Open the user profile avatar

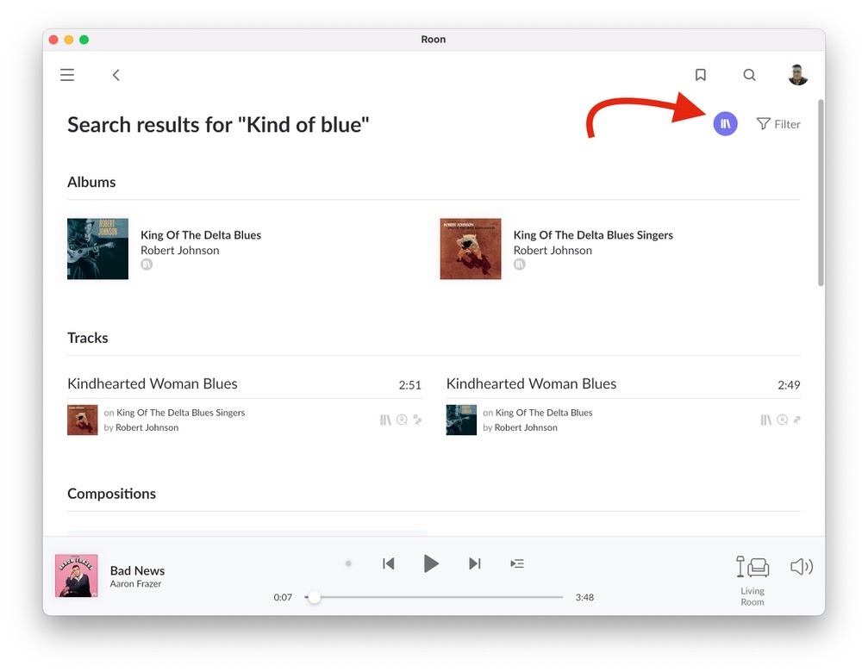797,75
